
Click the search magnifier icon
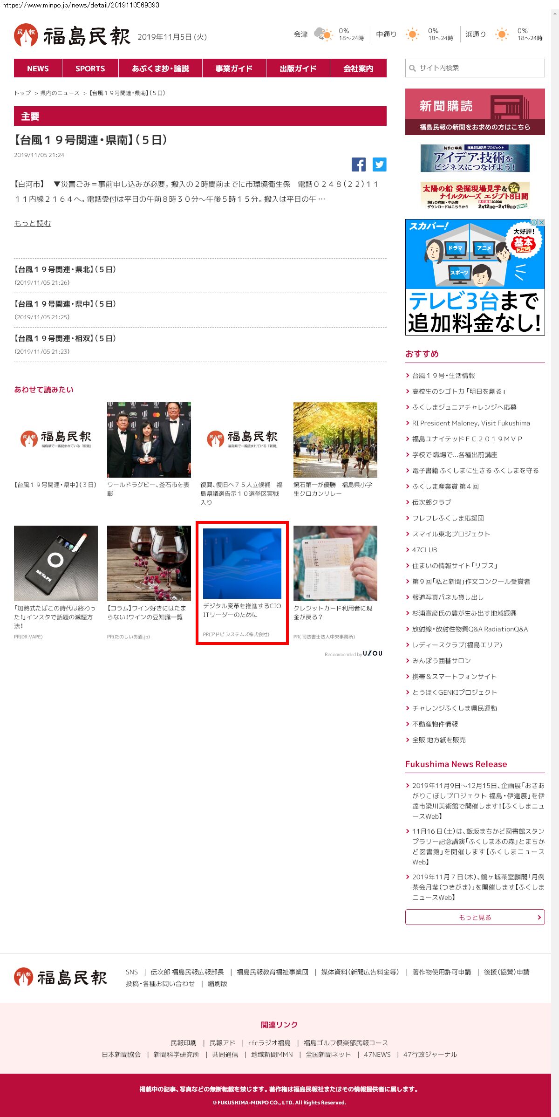[x=412, y=69]
